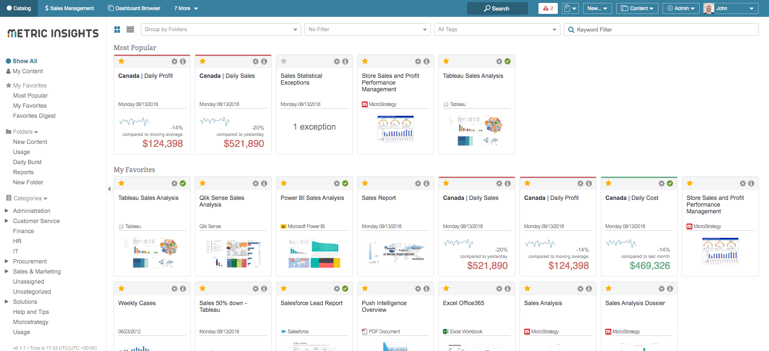Open Power BI Sales Analysis preview thumbnail
The width and height of the screenshot is (769, 351).
314,253
